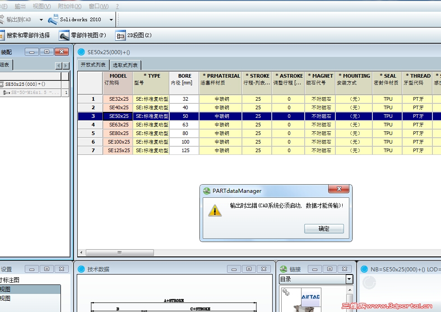This screenshot has height=312, width=441.
Task: Maximize the 装配 panel
Action: [x=46, y=52]
